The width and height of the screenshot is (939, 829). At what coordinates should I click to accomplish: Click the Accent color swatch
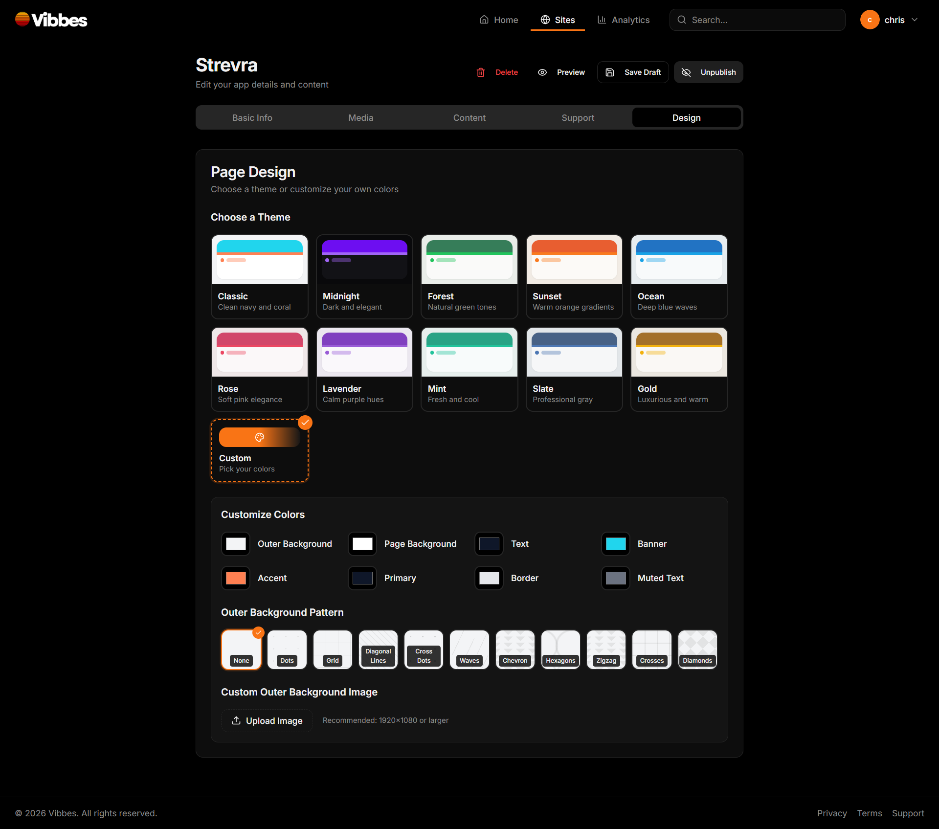(x=235, y=578)
